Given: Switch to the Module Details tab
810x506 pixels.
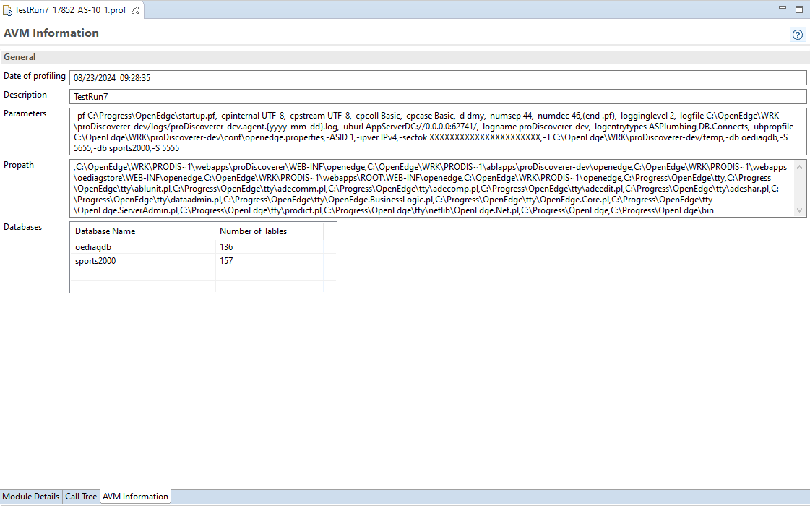Looking at the screenshot, I should (31, 497).
